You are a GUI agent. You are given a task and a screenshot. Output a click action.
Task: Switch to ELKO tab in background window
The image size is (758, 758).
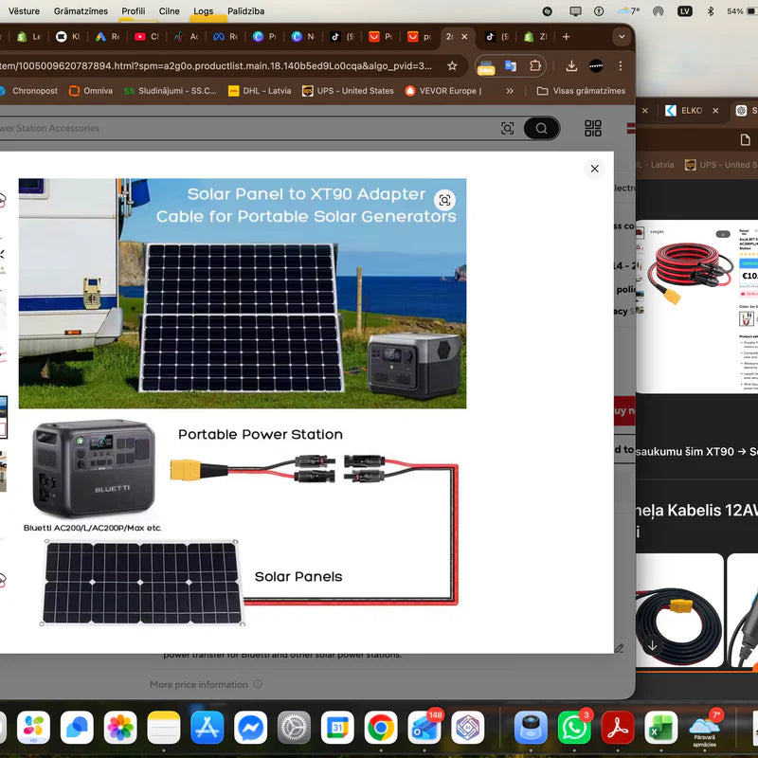tap(684, 111)
